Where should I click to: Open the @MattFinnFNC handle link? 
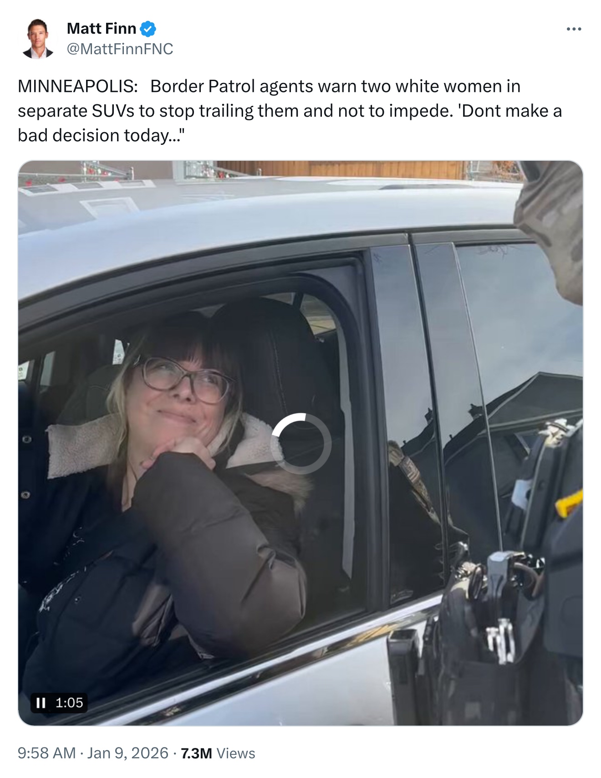coord(120,49)
